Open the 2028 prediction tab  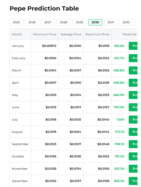click(x=63, y=22)
